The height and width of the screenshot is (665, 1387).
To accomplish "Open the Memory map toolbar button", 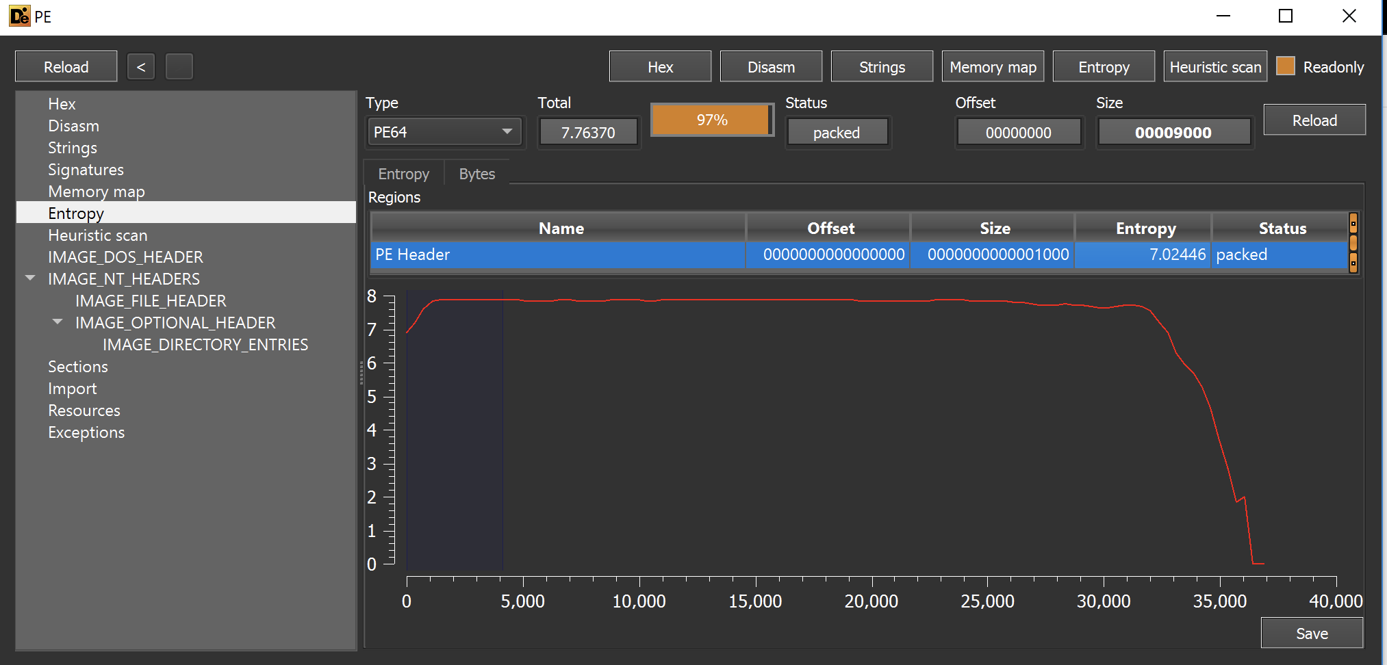I will 993,67.
